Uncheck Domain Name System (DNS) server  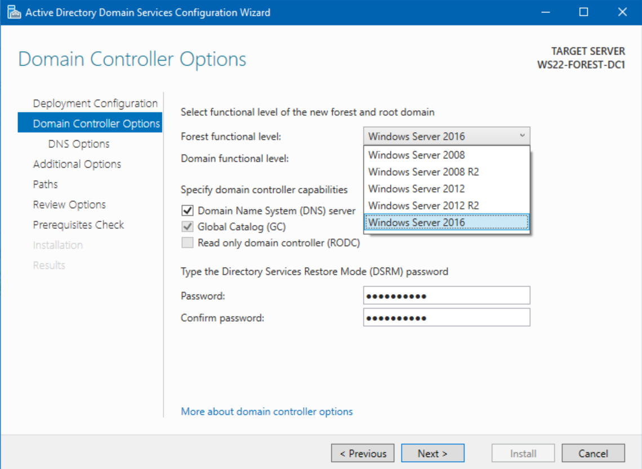pos(188,210)
